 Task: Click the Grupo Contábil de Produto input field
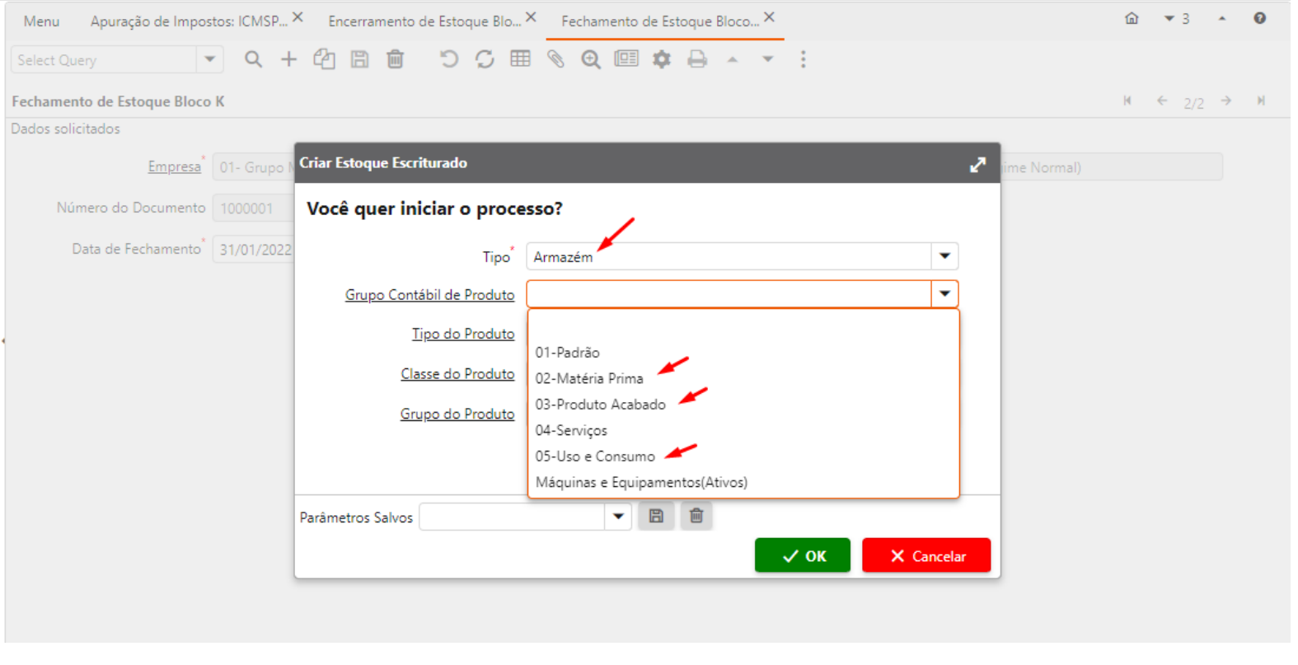[x=729, y=293]
